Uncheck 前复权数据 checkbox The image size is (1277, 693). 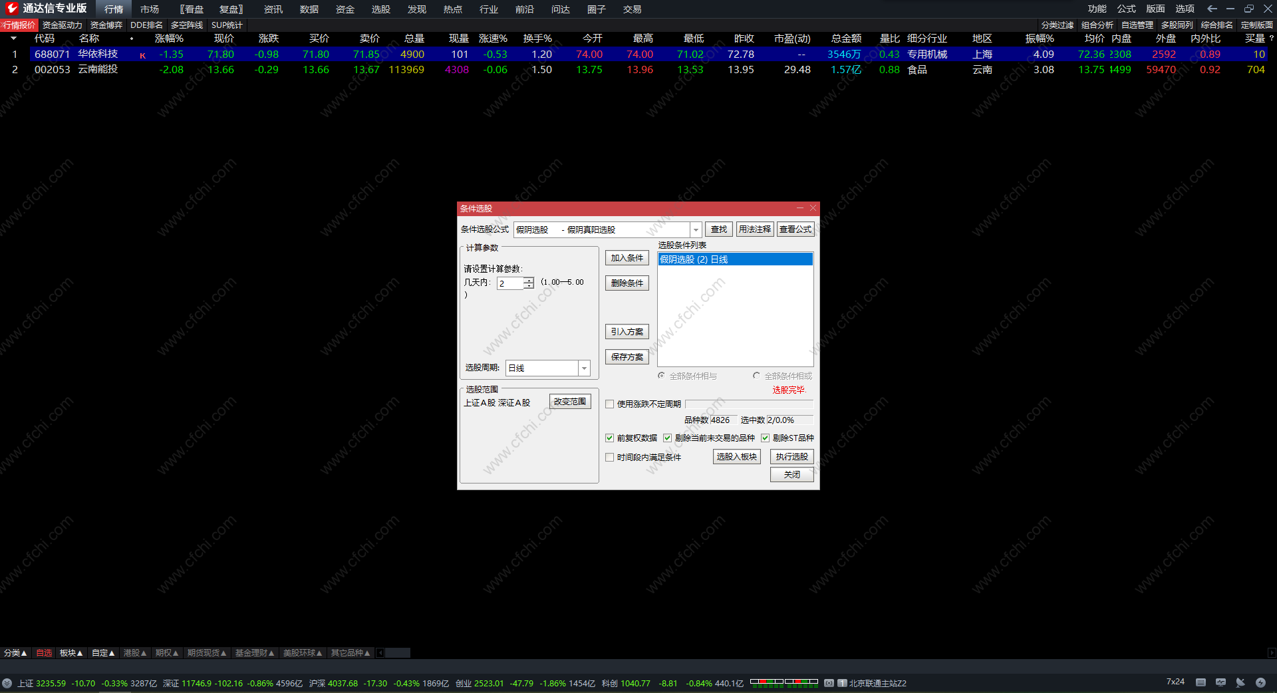(x=610, y=438)
